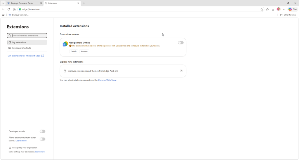Close the Extensions tab
Viewport: 299px width, 160px height.
pos(78,3)
